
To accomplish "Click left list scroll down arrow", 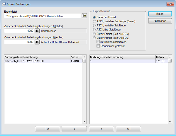I will coord(84,122).
